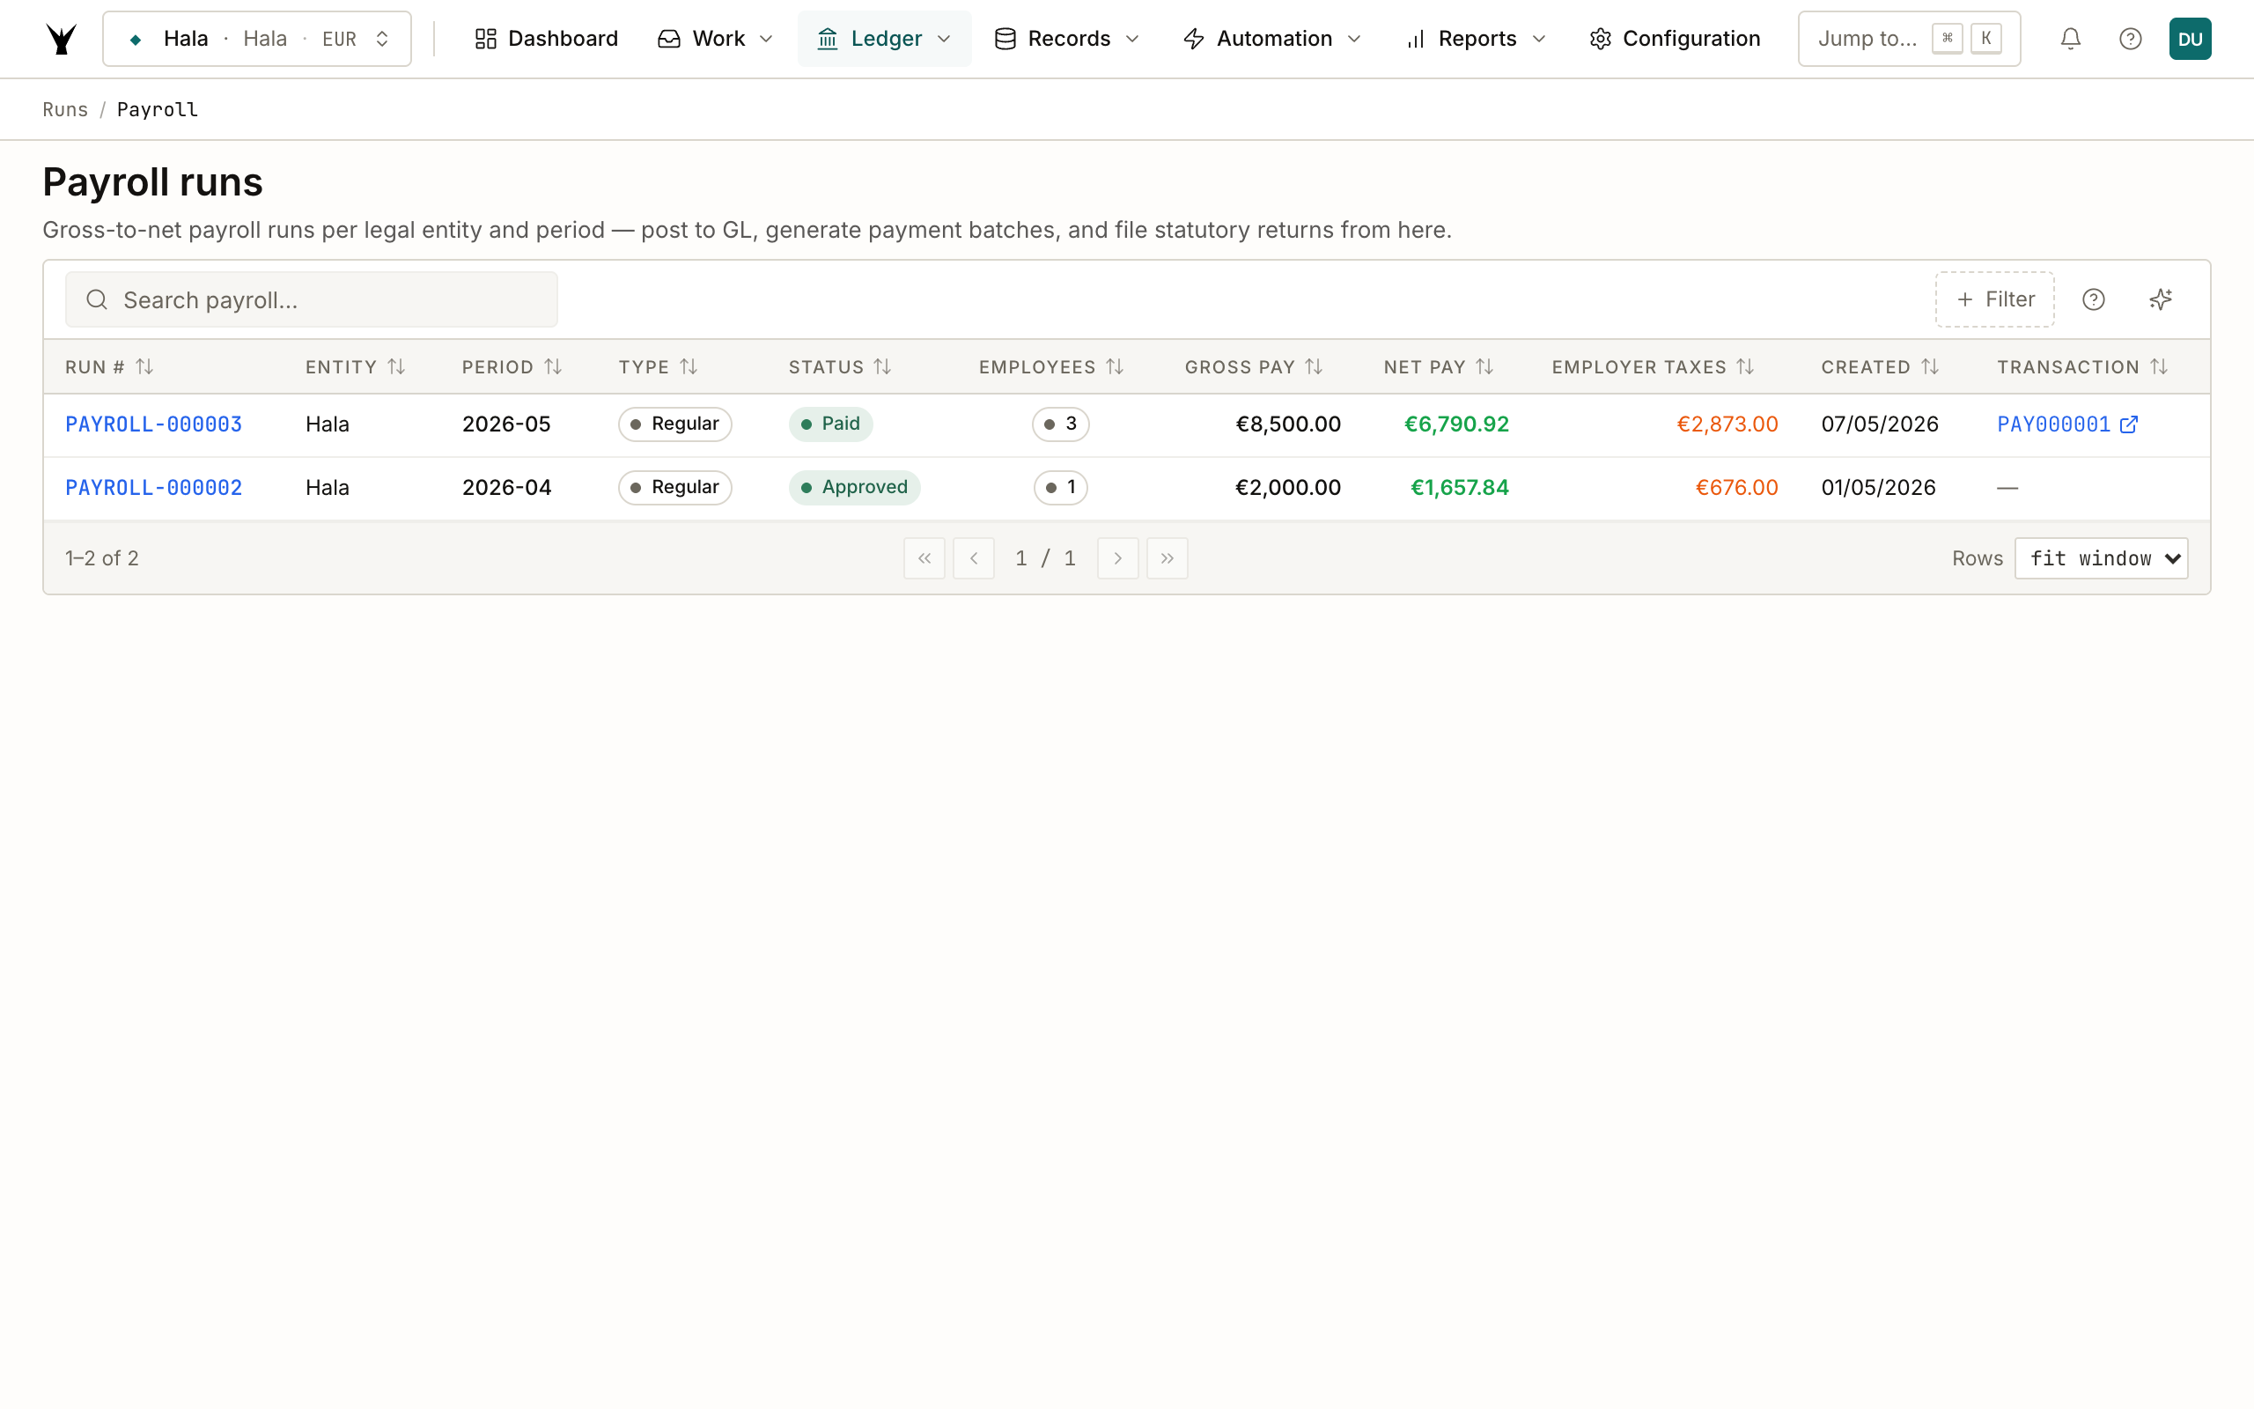Expand the Work menu
This screenshot has height=1409, width=2254.
pos(715,39)
